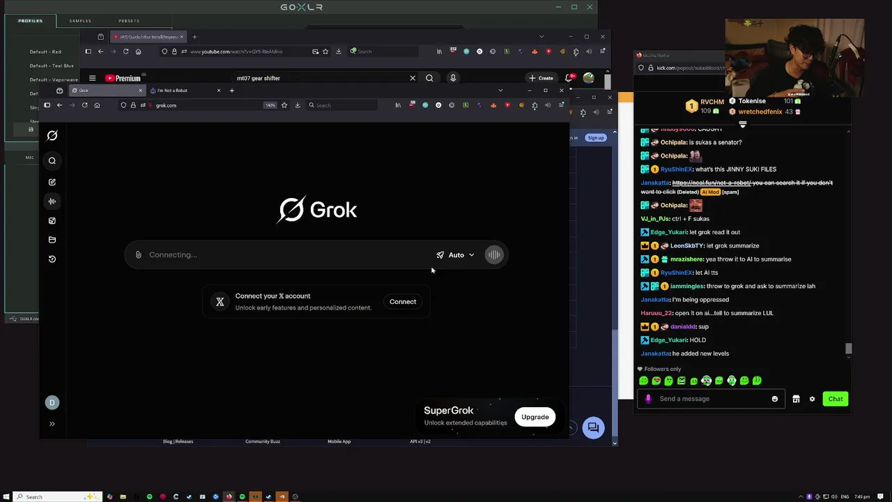Open File Explorer from the taskbar
The width and height of the screenshot is (892, 502).
coord(123,496)
